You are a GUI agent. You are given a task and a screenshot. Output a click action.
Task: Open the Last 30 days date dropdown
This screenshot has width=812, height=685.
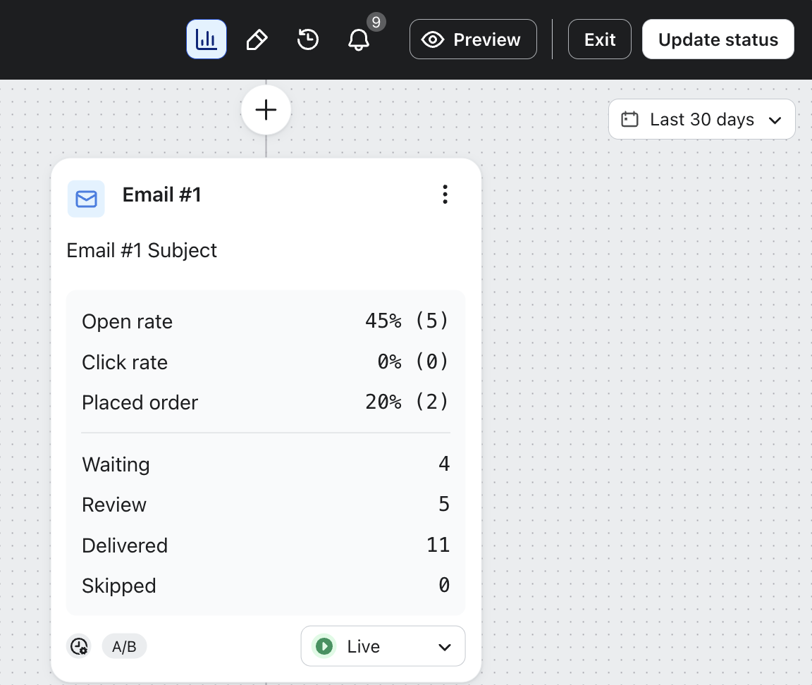701,120
